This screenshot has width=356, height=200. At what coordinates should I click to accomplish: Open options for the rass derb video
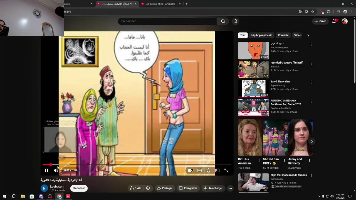pyautogui.click(x=311, y=63)
